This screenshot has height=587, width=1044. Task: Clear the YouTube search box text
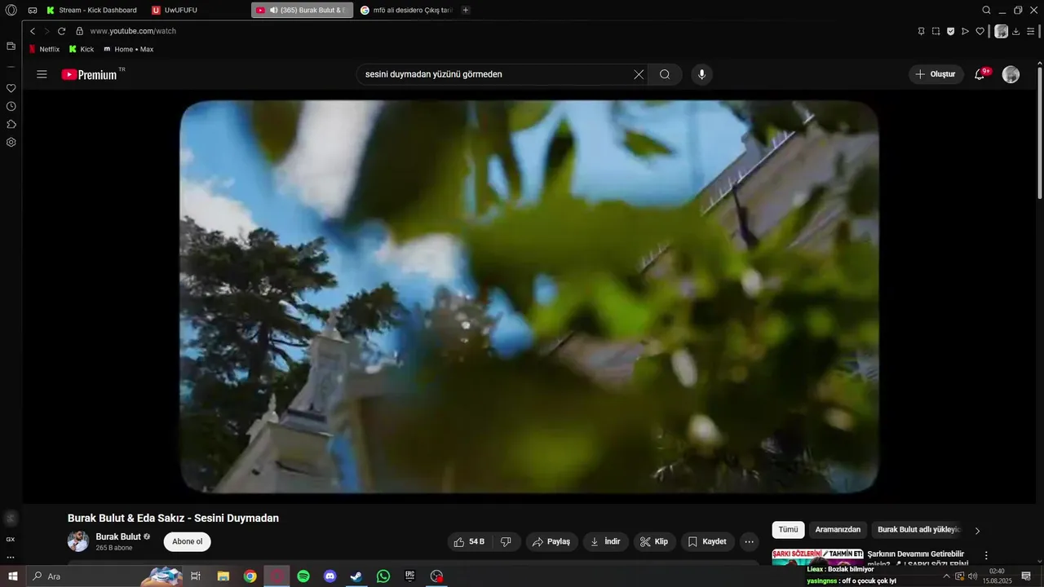639,74
